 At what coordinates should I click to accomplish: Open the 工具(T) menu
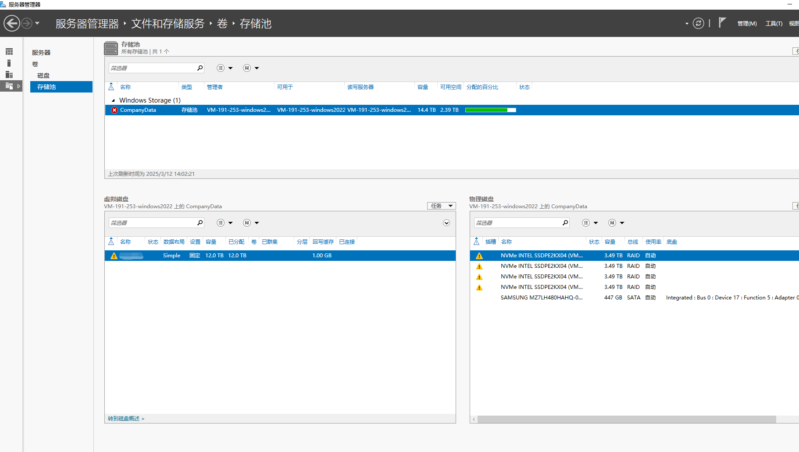click(774, 24)
